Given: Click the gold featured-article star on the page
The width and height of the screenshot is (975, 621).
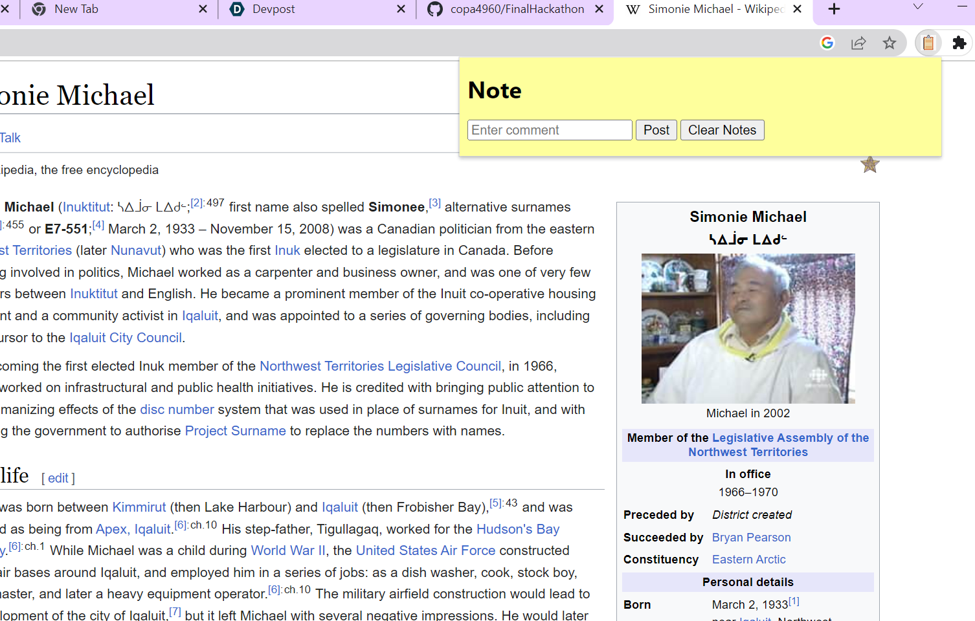Looking at the screenshot, I should coord(869,164).
